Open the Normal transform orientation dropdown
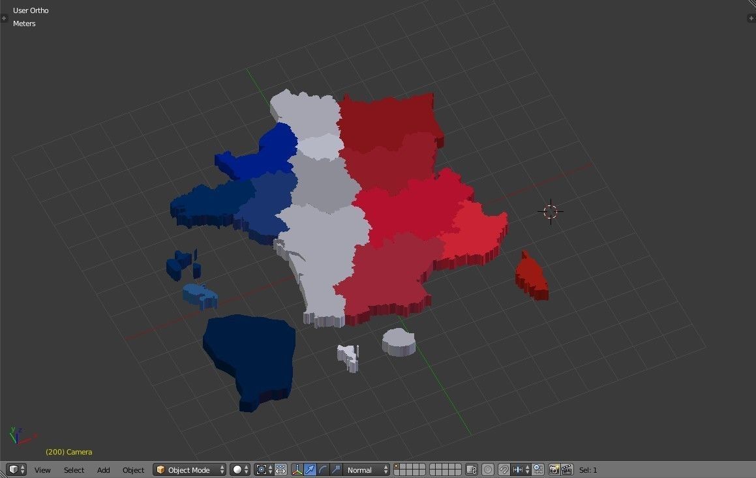This screenshot has height=478, width=756. (367, 470)
